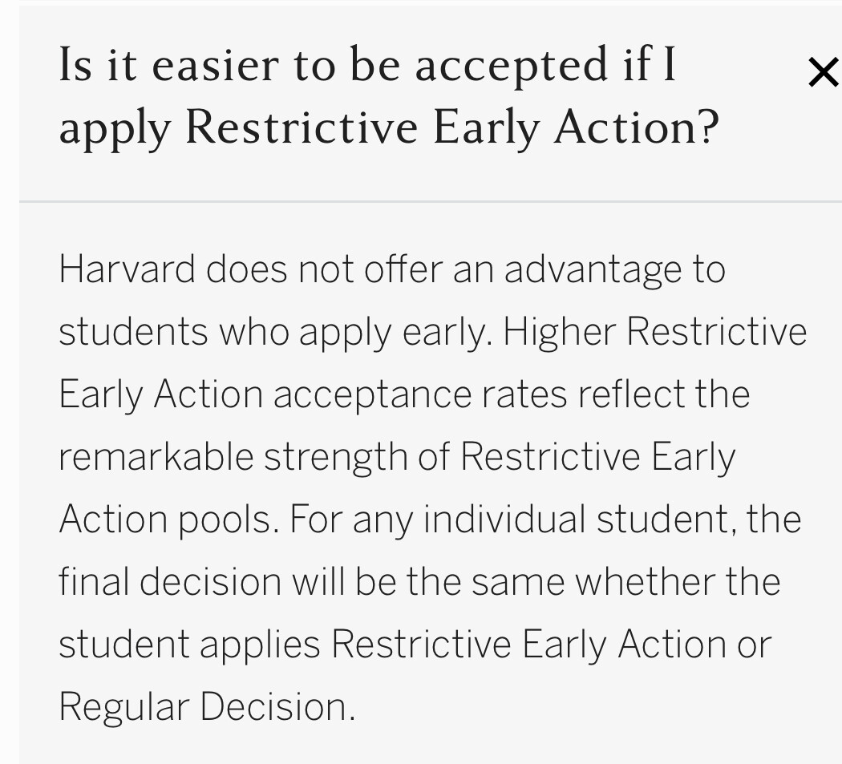Click the 'apply Restrictive Early Action?' heading line
This screenshot has height=764, width=842.
pos(389,127)
